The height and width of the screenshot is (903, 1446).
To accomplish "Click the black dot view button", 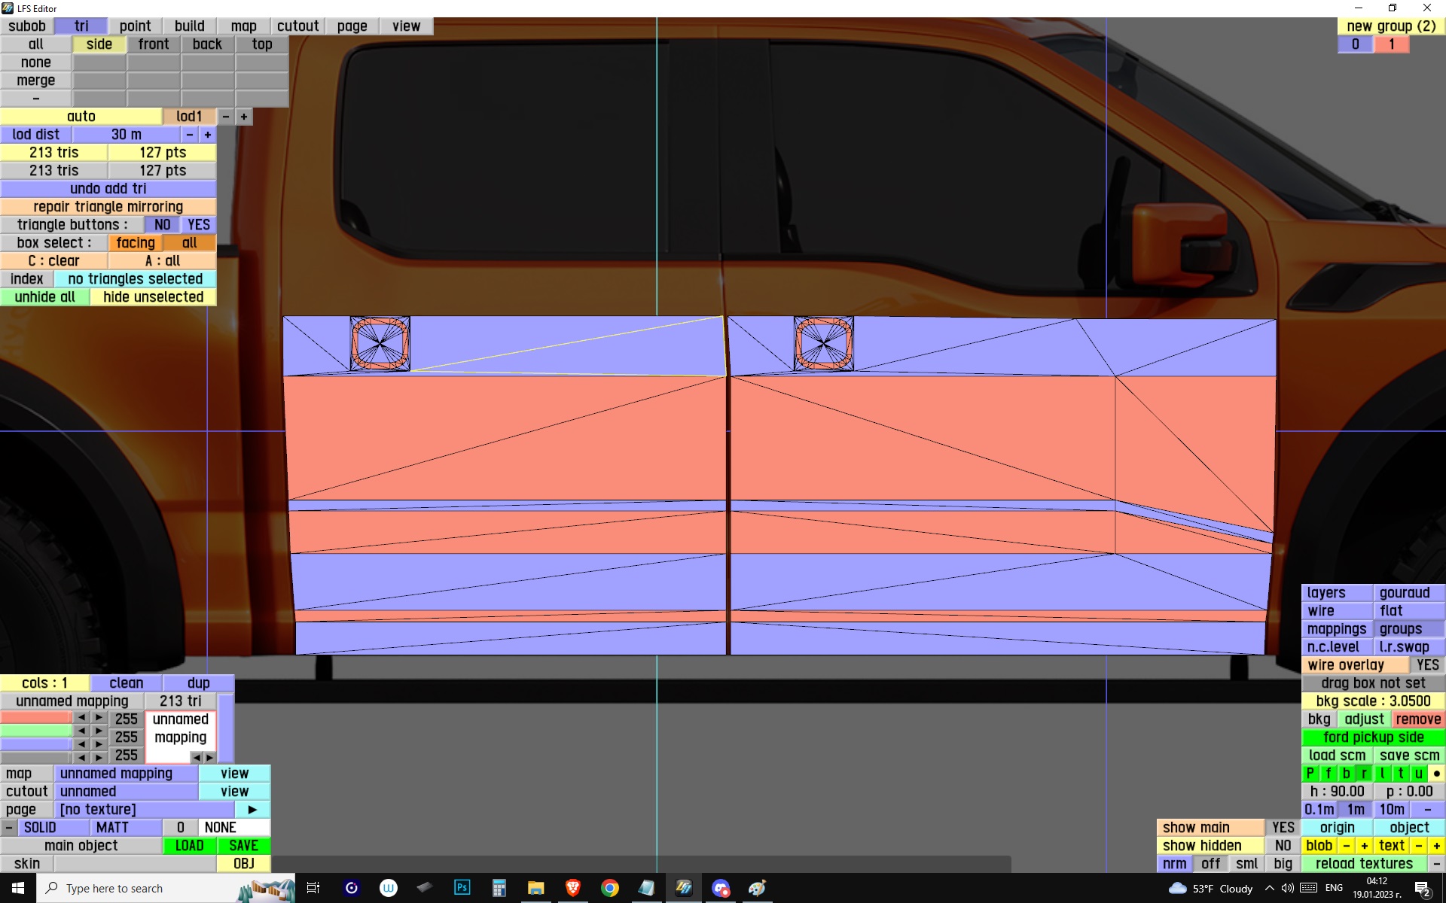I will coord(1436,774).
